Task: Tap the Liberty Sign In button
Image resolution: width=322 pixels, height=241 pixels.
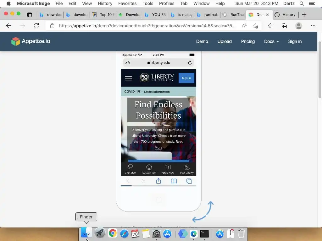Action: tap(186, 78)
